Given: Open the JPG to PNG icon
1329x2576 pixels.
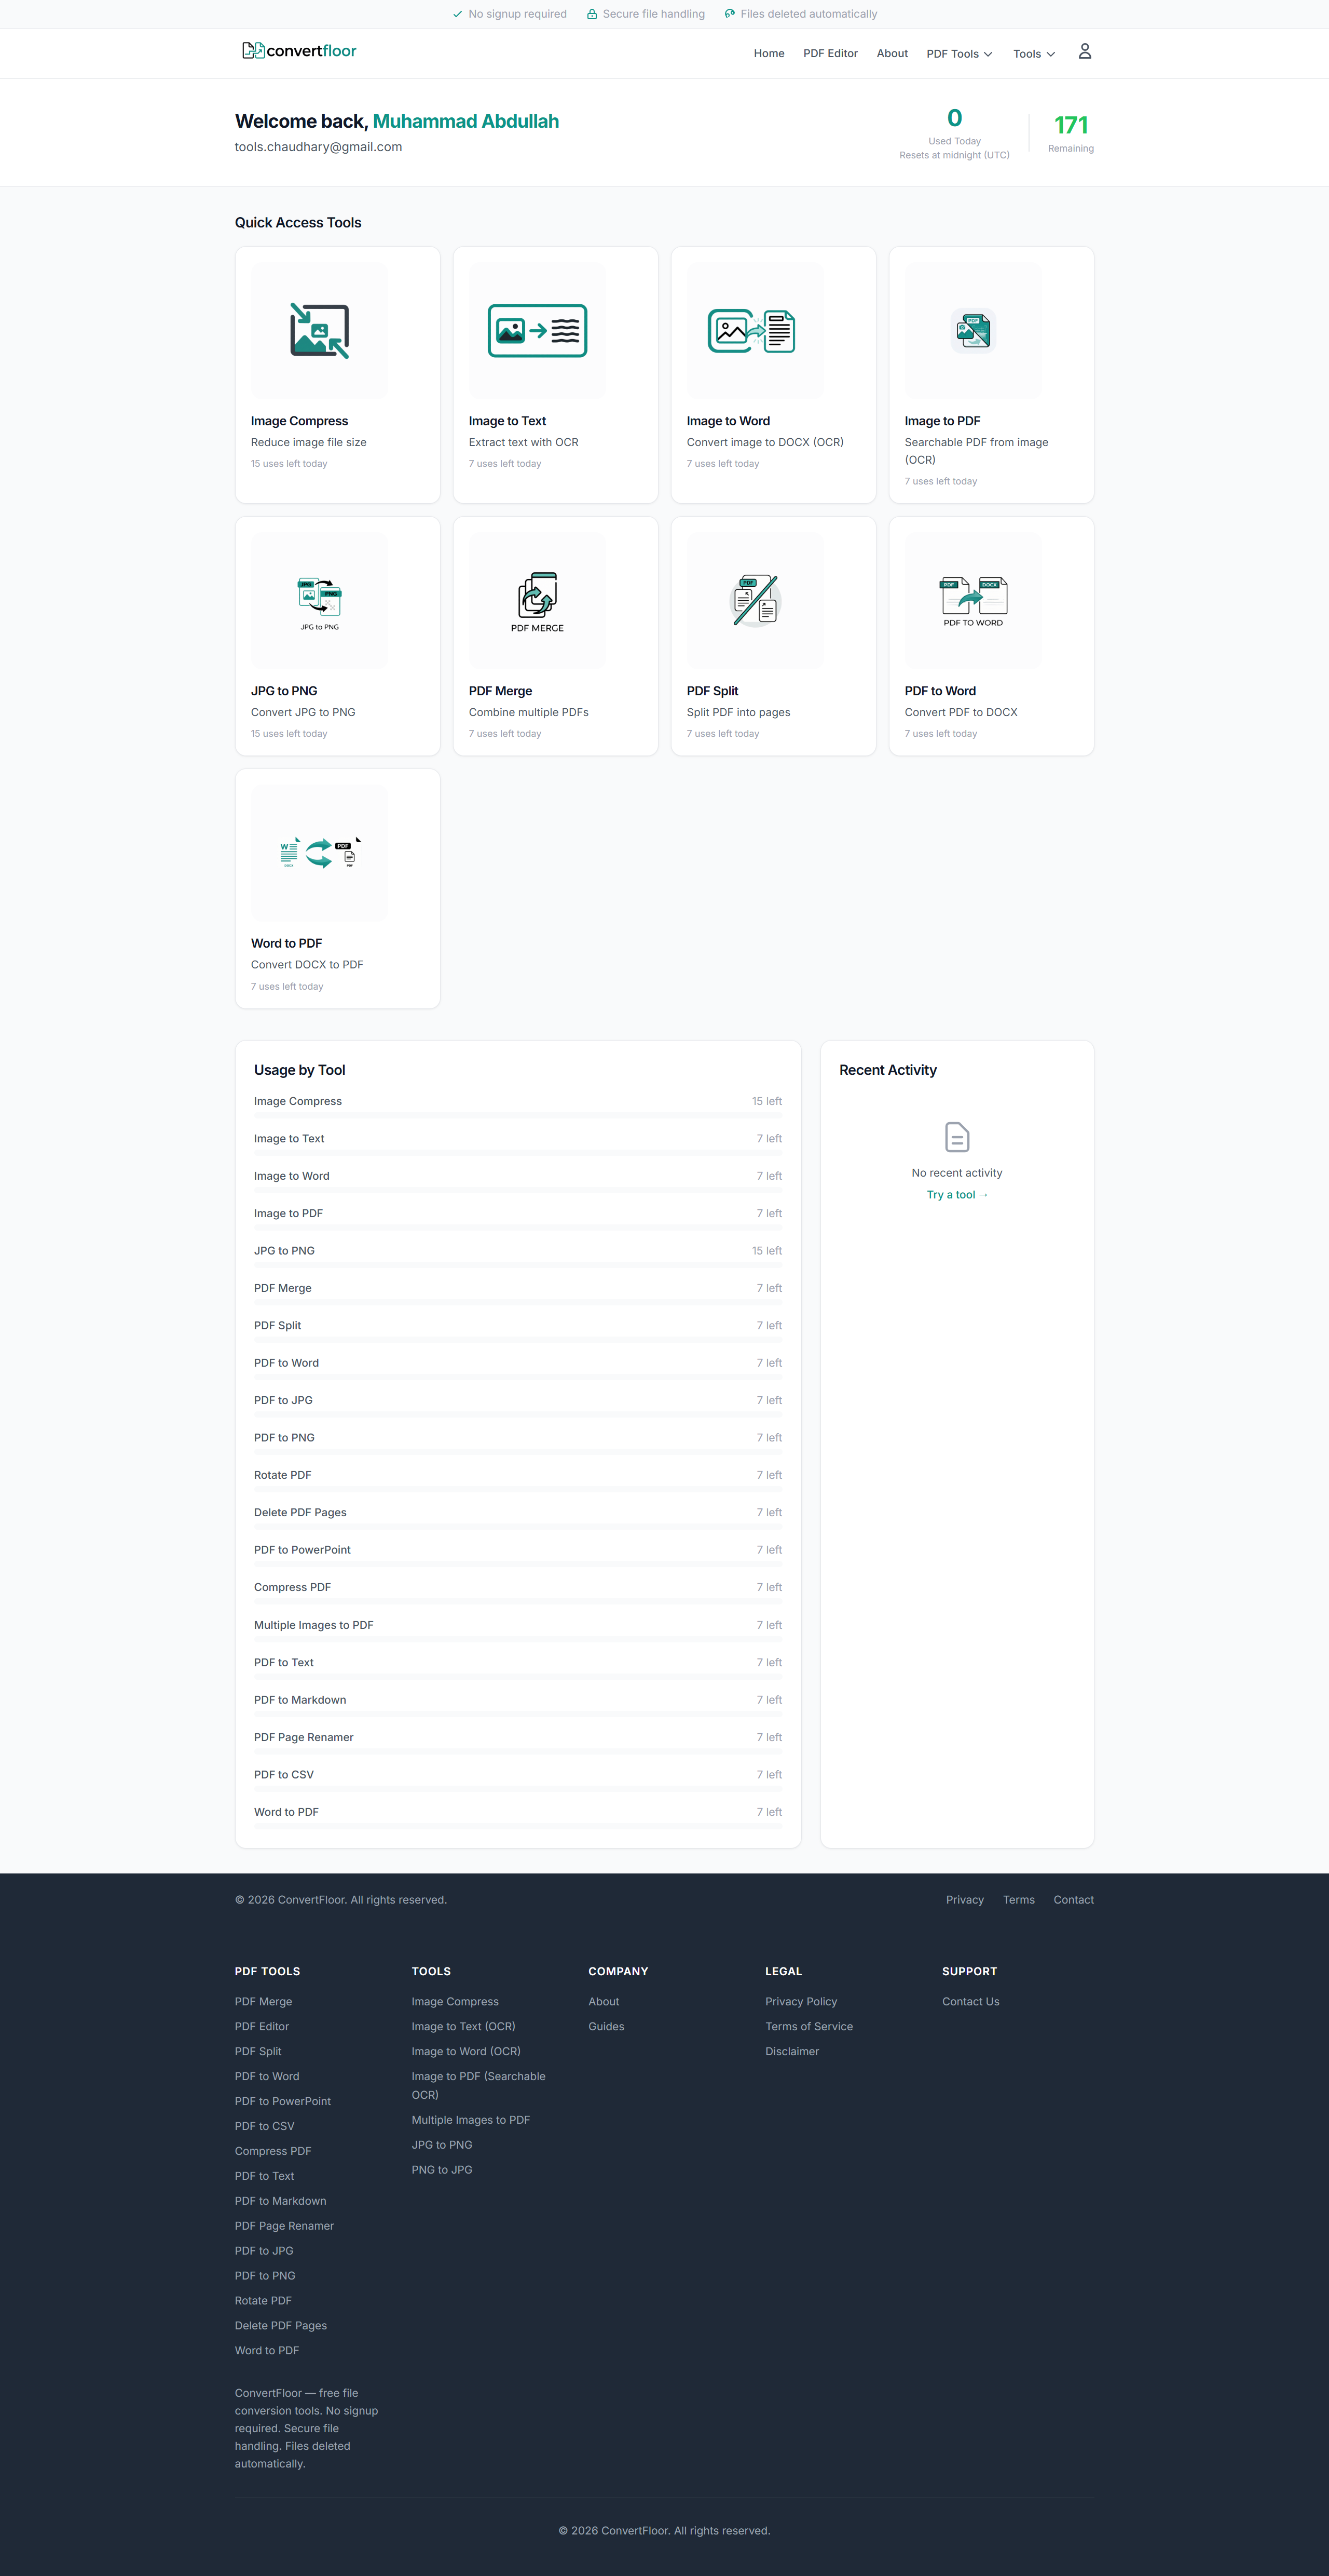Looking at the screenshot, I should pyautogui.click(x=319, y=600).
